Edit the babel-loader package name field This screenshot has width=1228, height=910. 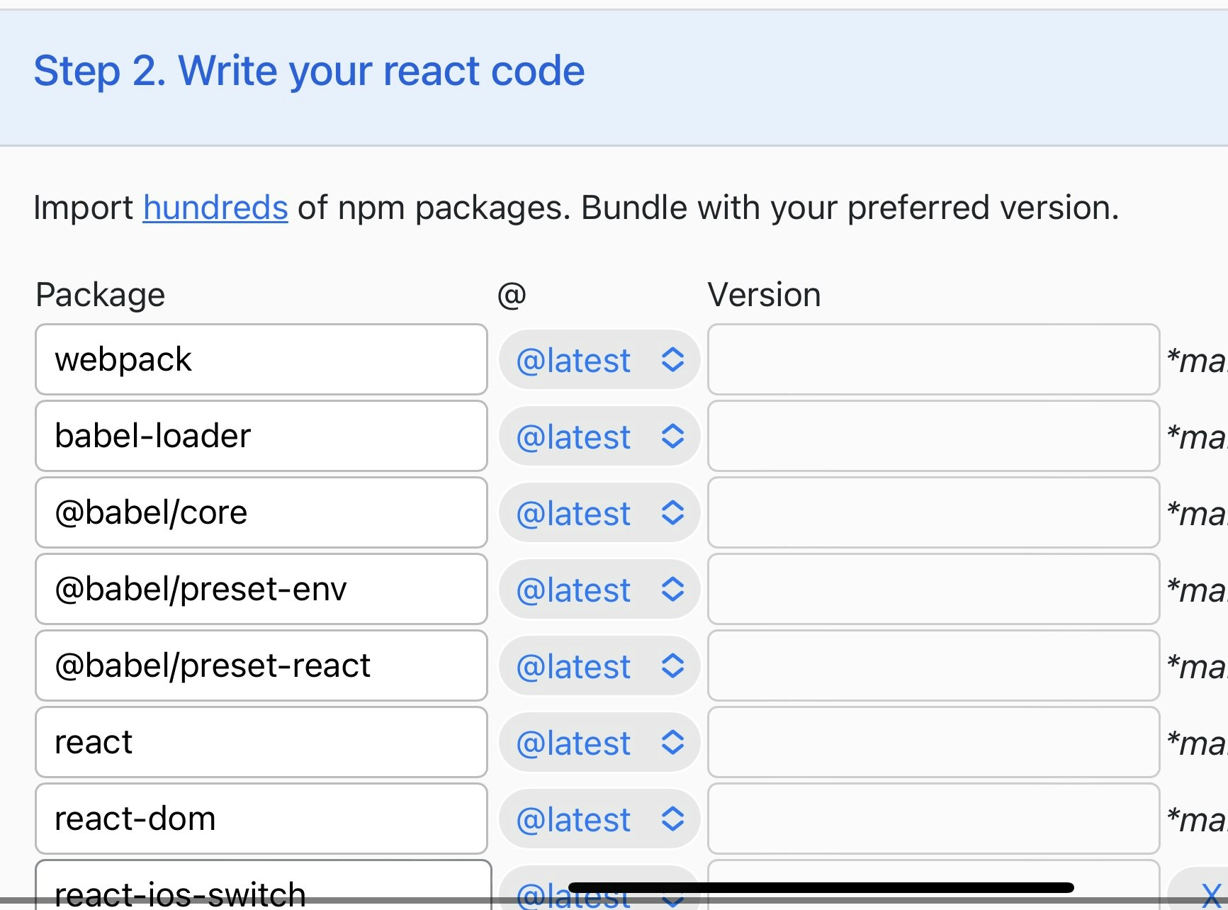[x=261, y=436]
